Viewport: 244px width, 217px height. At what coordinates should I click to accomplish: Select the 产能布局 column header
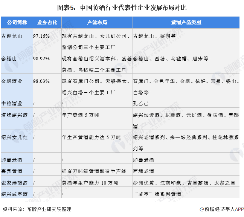pyautogui.click(x=97, y=23)
